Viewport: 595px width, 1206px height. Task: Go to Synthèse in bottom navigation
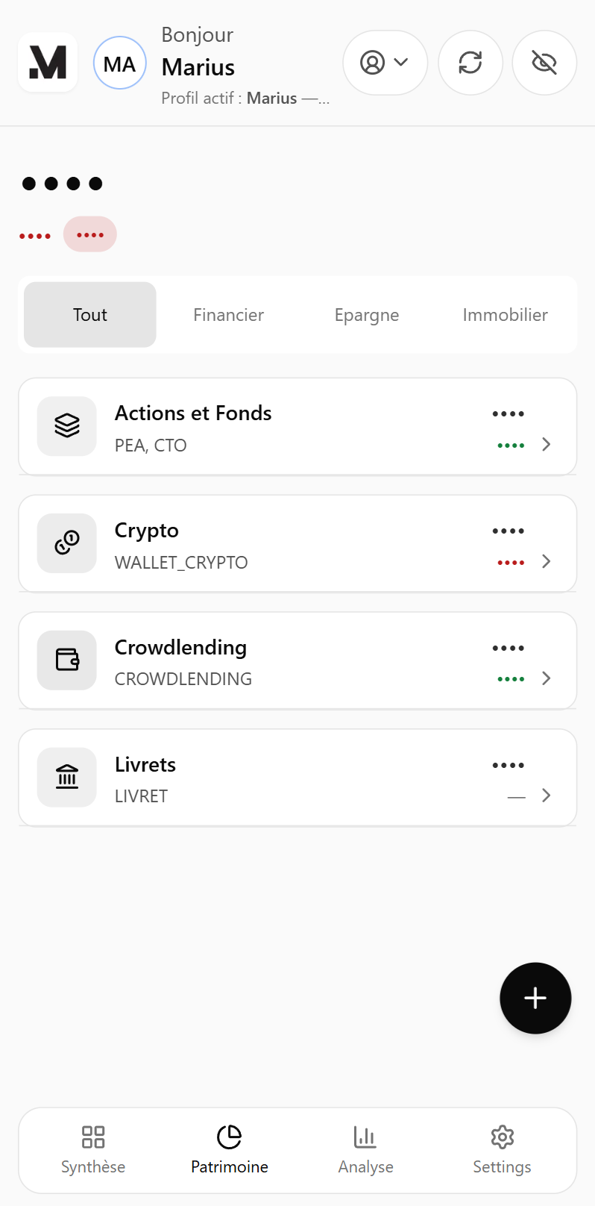click(93, 1150)
